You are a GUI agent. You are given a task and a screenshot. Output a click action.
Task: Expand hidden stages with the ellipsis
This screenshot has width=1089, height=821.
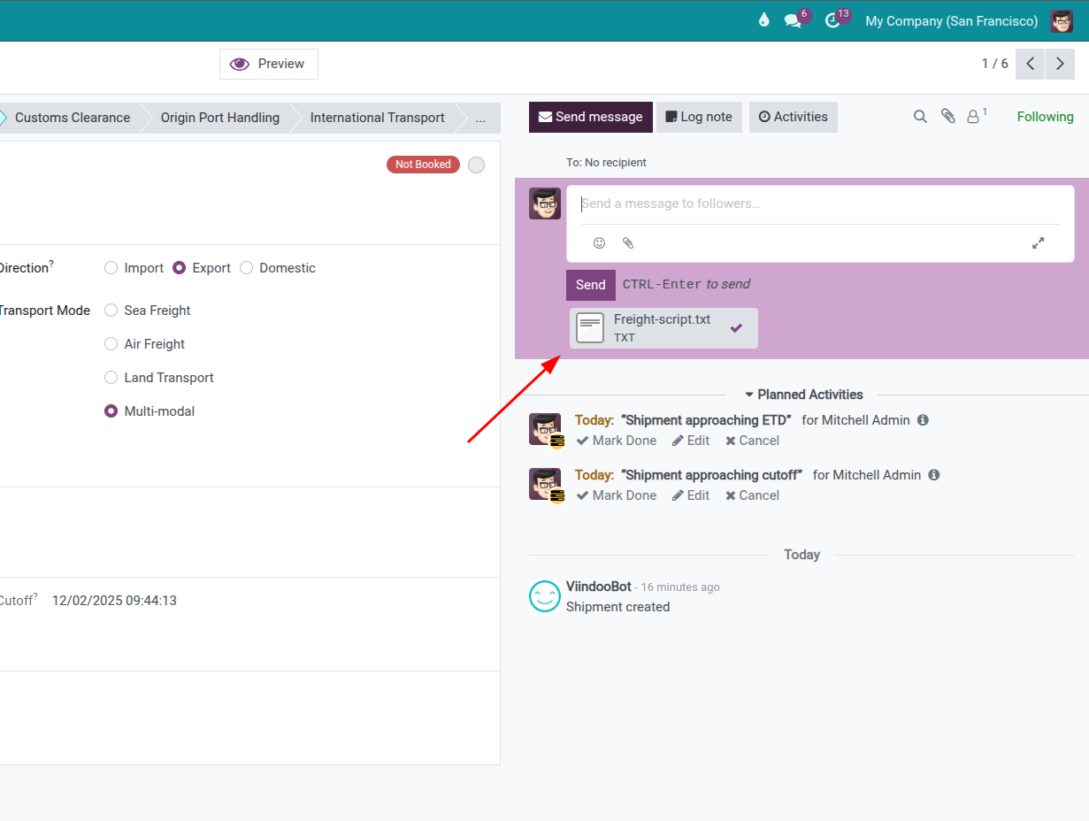pos(480,118)
